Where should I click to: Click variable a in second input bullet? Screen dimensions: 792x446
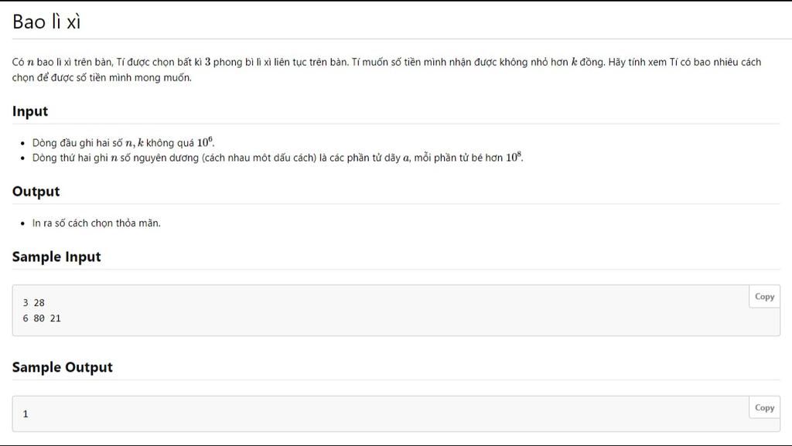pos(406,158)
